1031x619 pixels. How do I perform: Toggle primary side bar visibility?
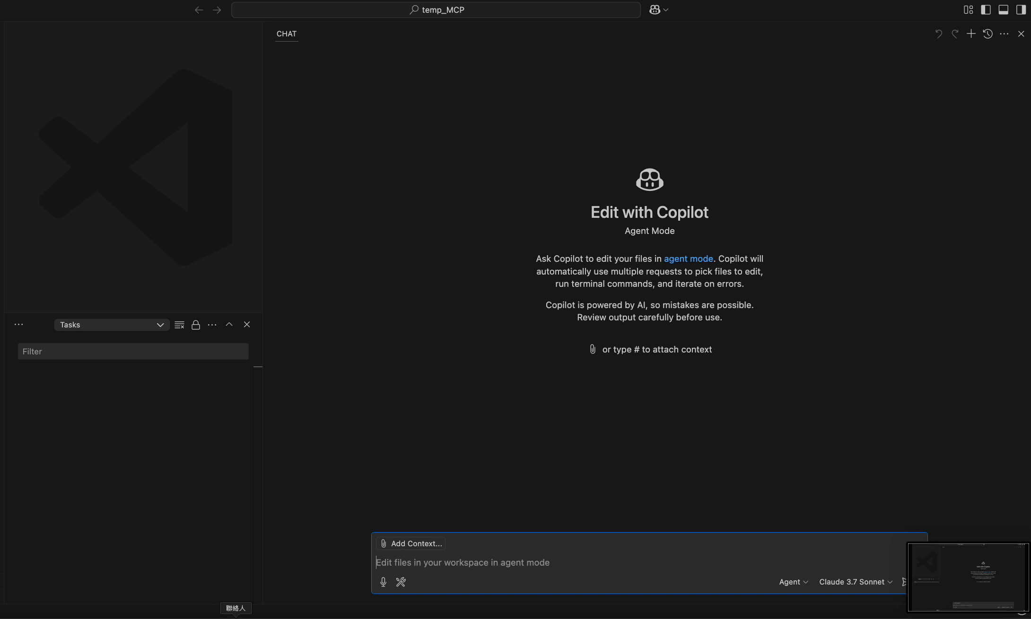pyautogui.click(x=986, y=10)
